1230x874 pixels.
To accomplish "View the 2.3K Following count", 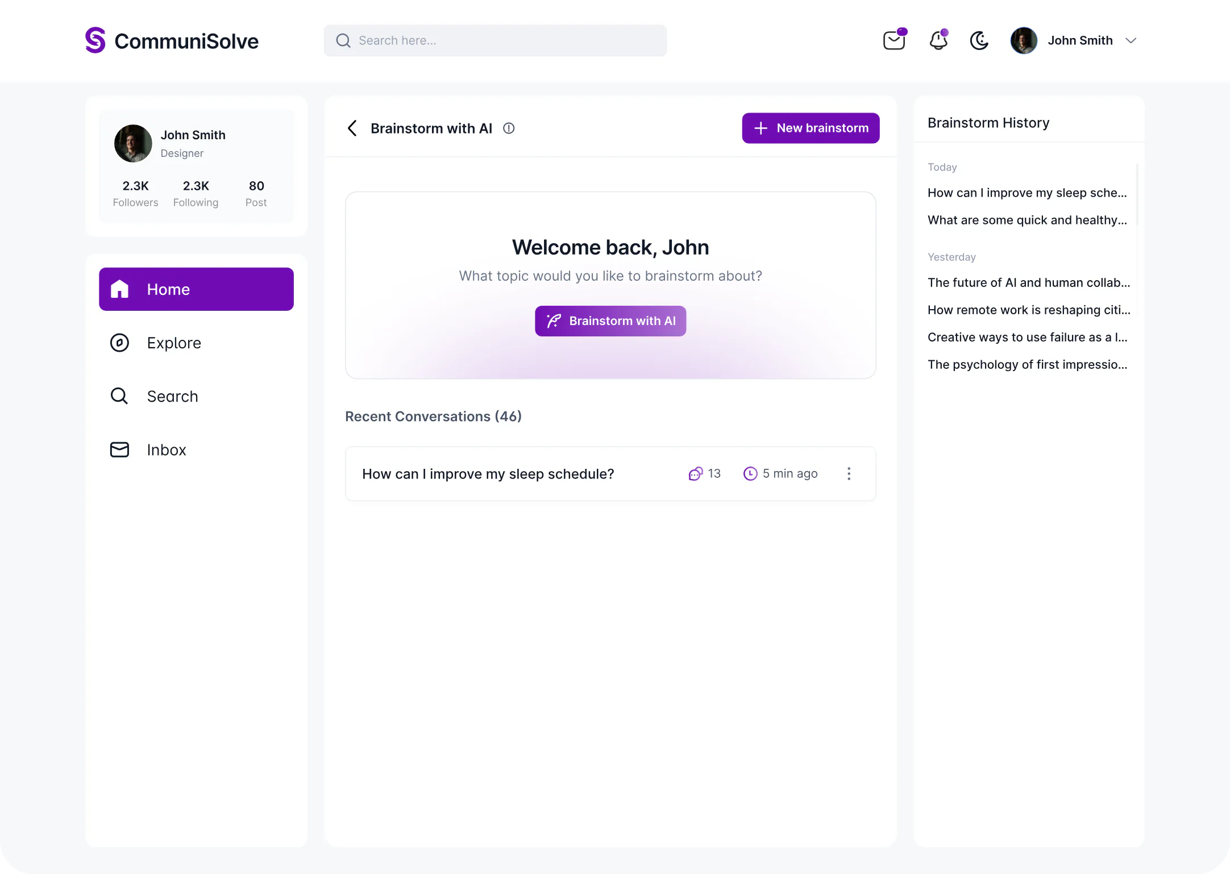I will pyautogui.click(x=196, y=194).
